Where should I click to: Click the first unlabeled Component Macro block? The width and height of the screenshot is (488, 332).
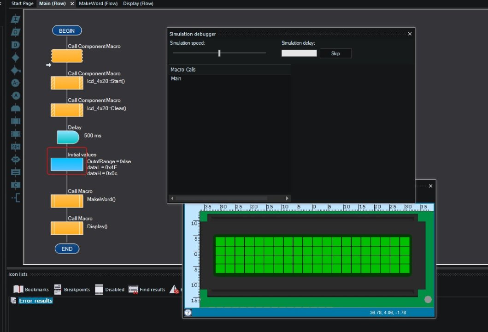67,56
